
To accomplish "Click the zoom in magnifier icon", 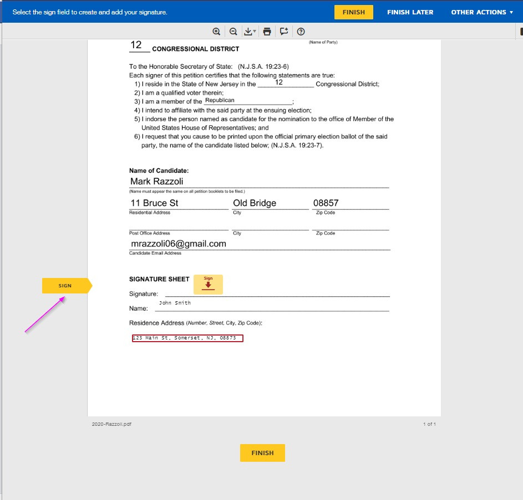I will 216,32.
